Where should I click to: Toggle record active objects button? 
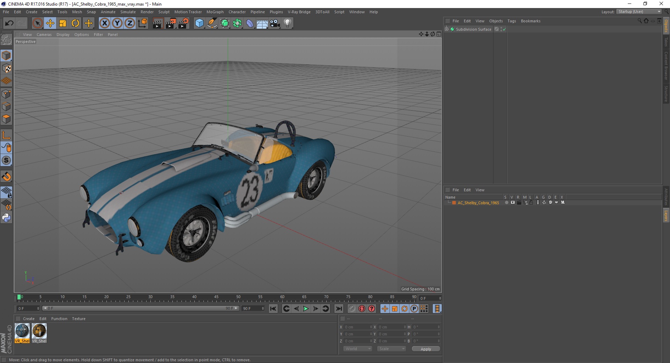(352, 309)
